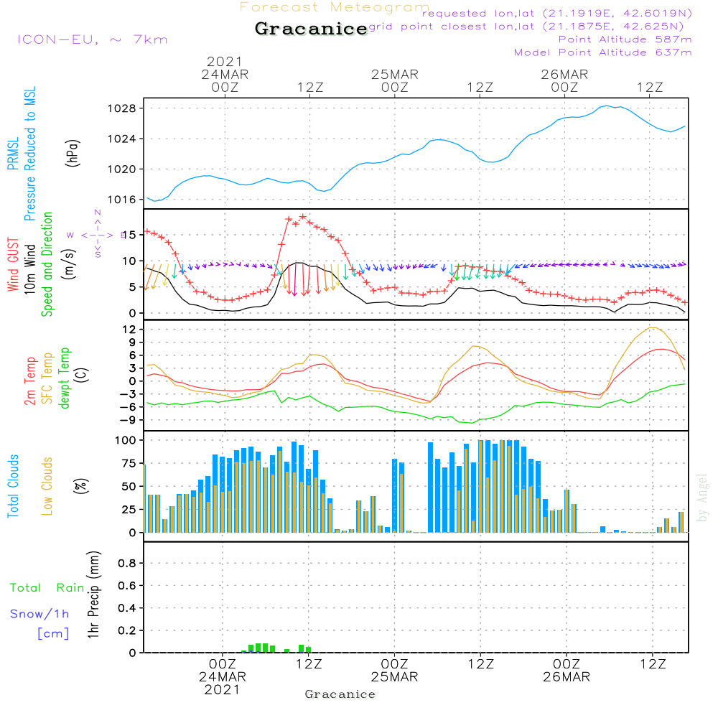Click the red 'Wind GUST' legend label

pos(13,265)
